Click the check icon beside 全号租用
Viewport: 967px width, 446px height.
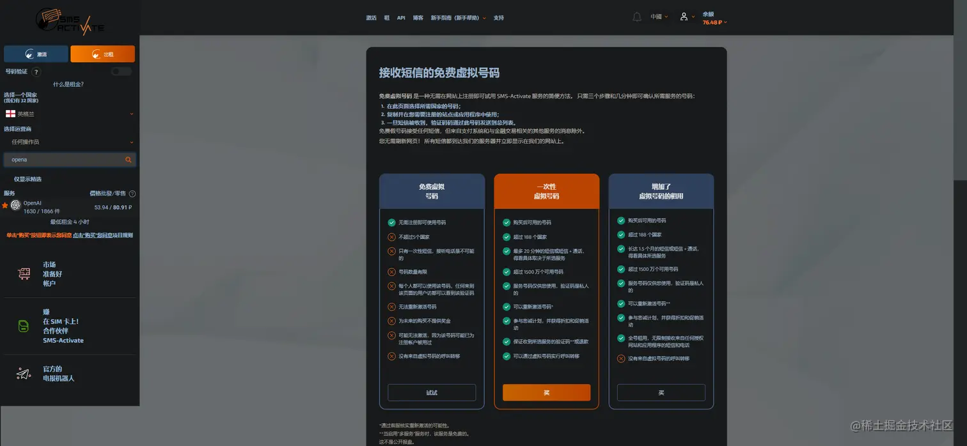[620, 338]
